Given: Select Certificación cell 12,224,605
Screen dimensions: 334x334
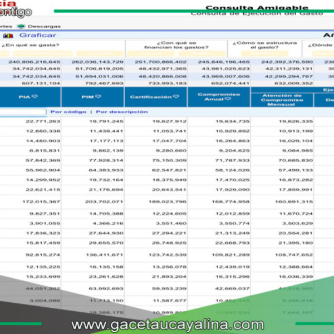Looking at the screenshot, I should click(170, 214).
